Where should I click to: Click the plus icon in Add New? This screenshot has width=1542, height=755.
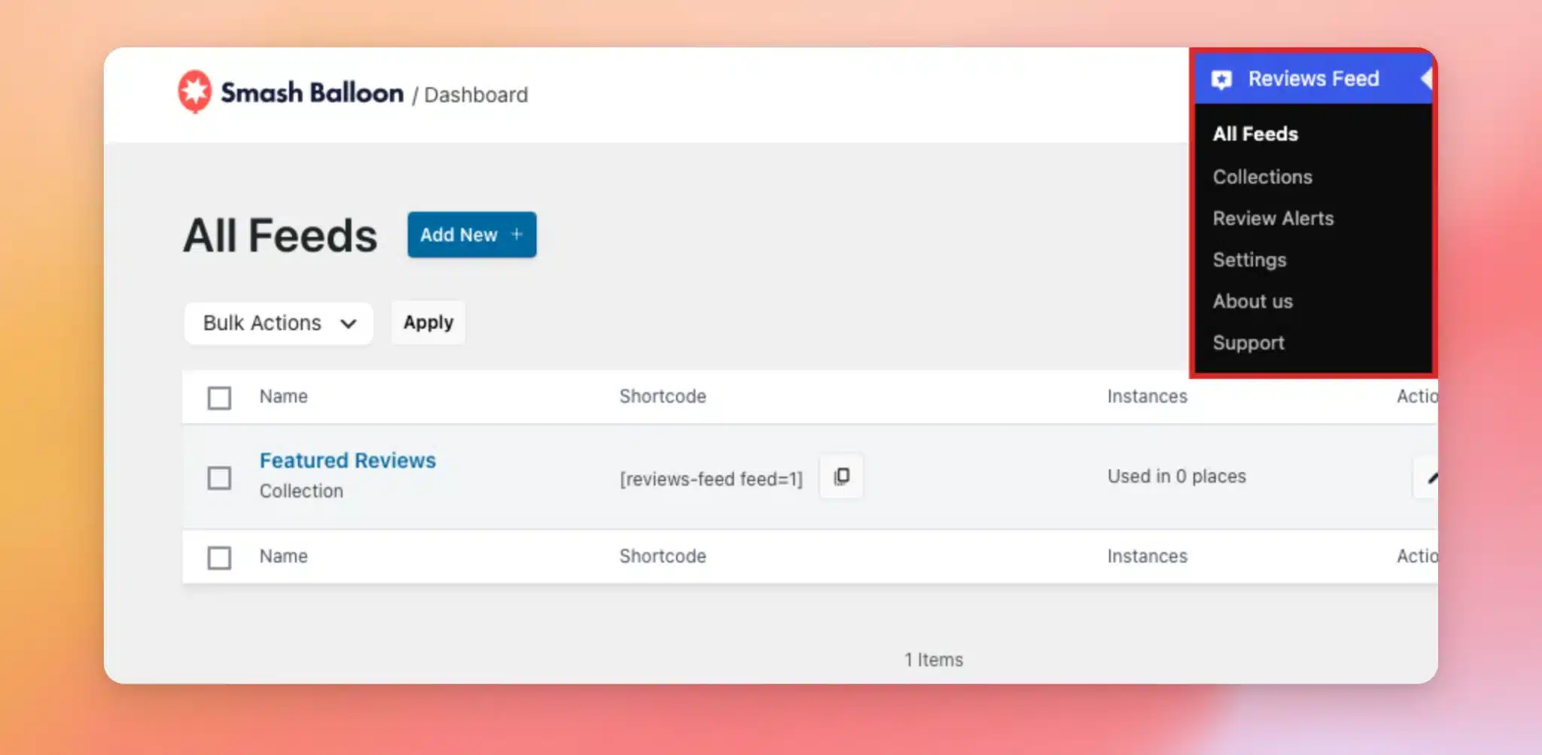pos(517,235)
